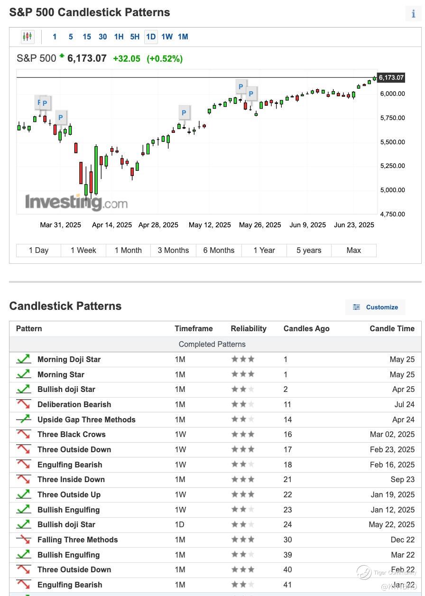
Task: Click the Three Outside Up pattern name
Action: (x=69, y=494)
